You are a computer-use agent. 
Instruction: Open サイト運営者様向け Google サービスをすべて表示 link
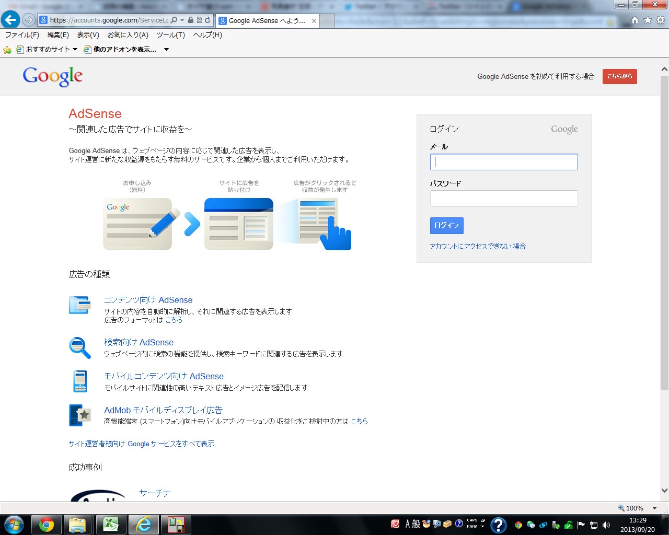tap(141, 444)
